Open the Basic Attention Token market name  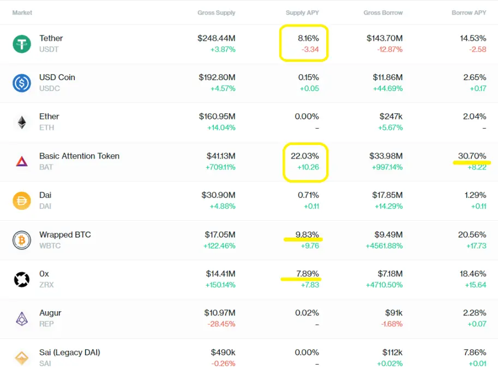pos(80,156)
